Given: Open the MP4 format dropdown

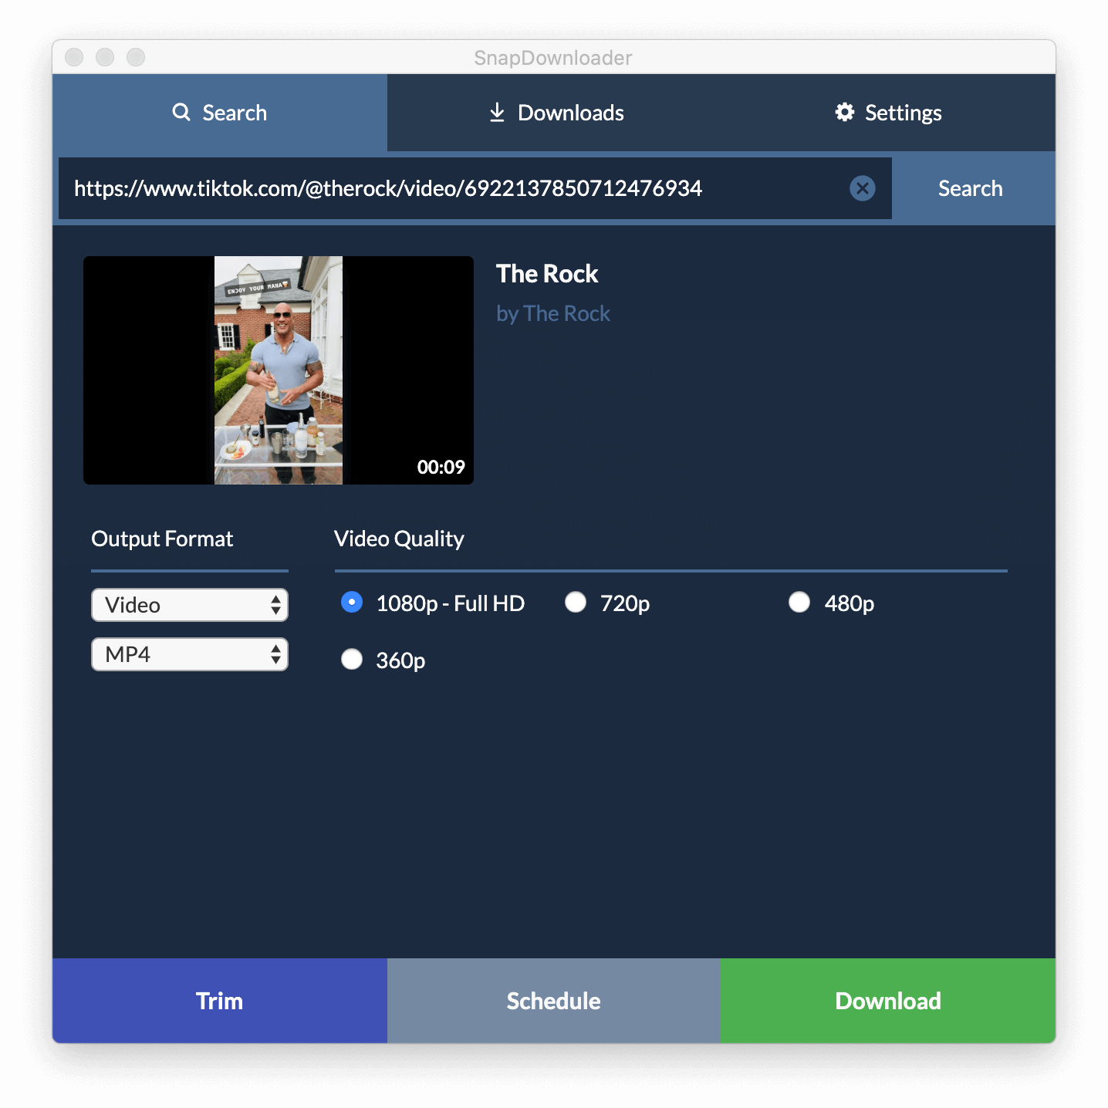Looking at the screenshot, I should point(190,654).
